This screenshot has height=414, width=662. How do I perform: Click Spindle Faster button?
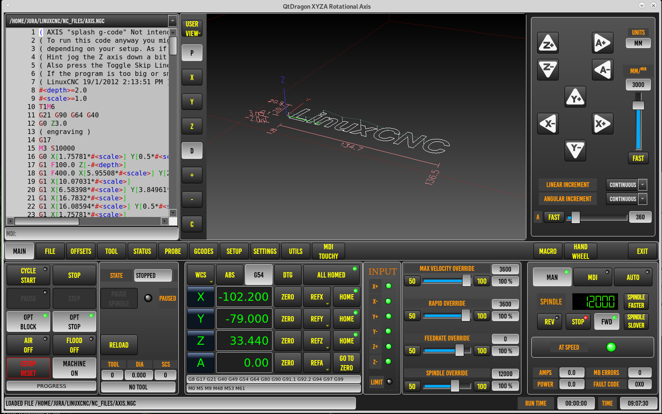point(636,302)
